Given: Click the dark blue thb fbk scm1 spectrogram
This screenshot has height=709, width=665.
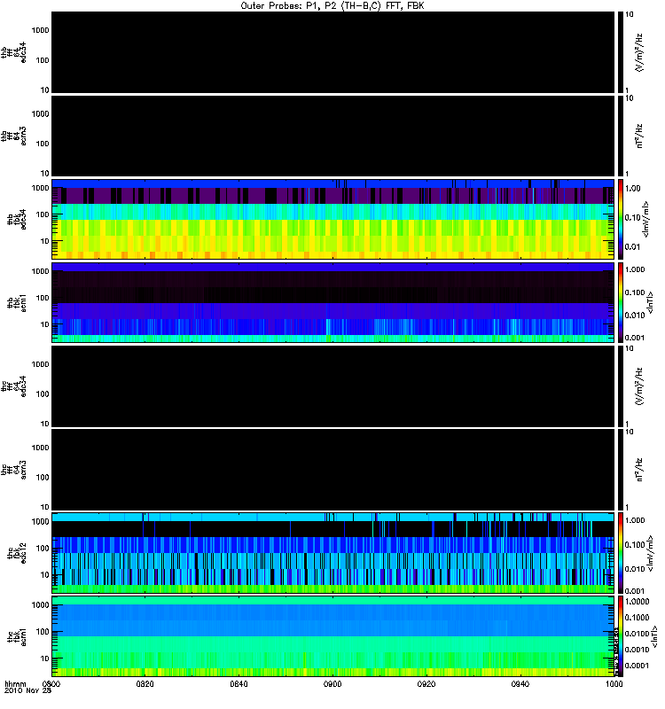Looking at the screenshot, I should click(332, 302).
